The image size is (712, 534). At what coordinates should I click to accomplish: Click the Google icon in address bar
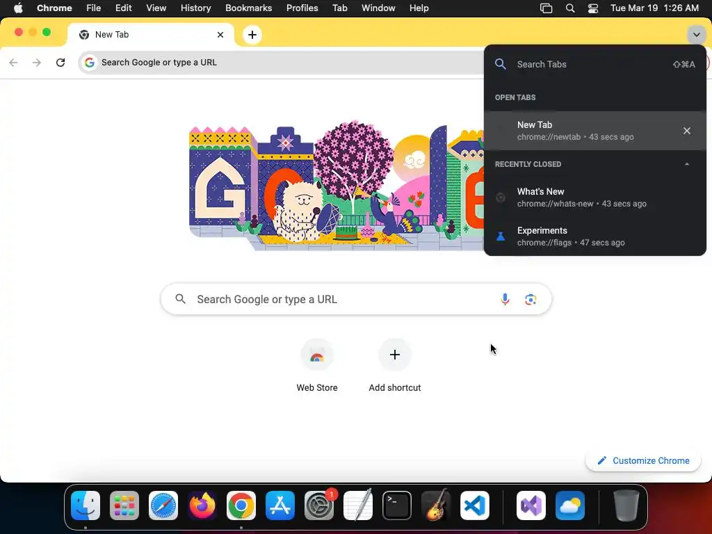(x=90, y=63)
